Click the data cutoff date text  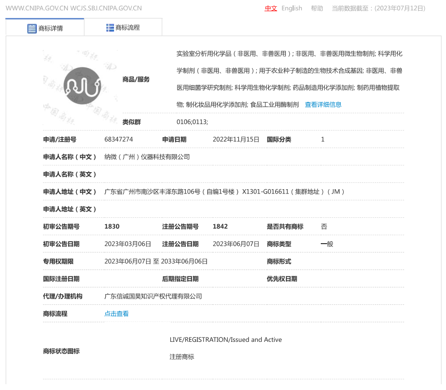379,8
